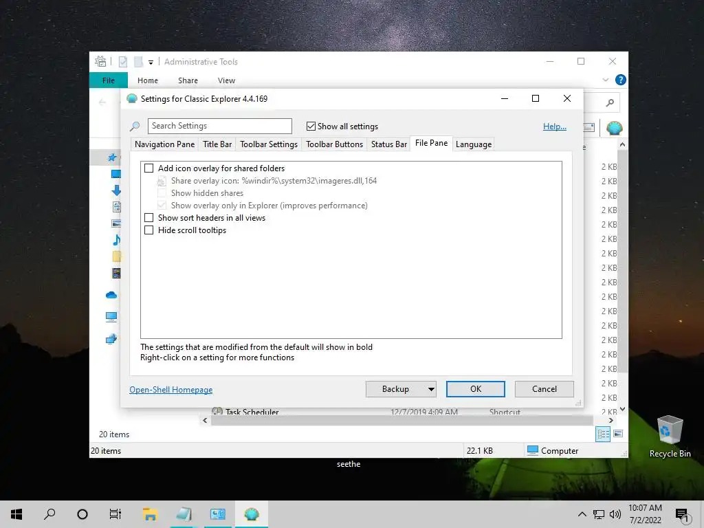Screen dimensions: 704x528
Task: Open the View ribbon tab
Action: [x=226, y=80]
